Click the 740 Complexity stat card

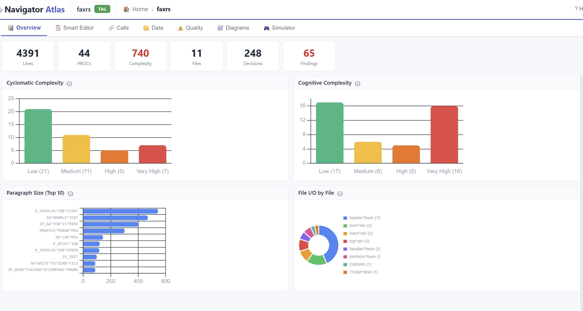[x=140, y=56]
